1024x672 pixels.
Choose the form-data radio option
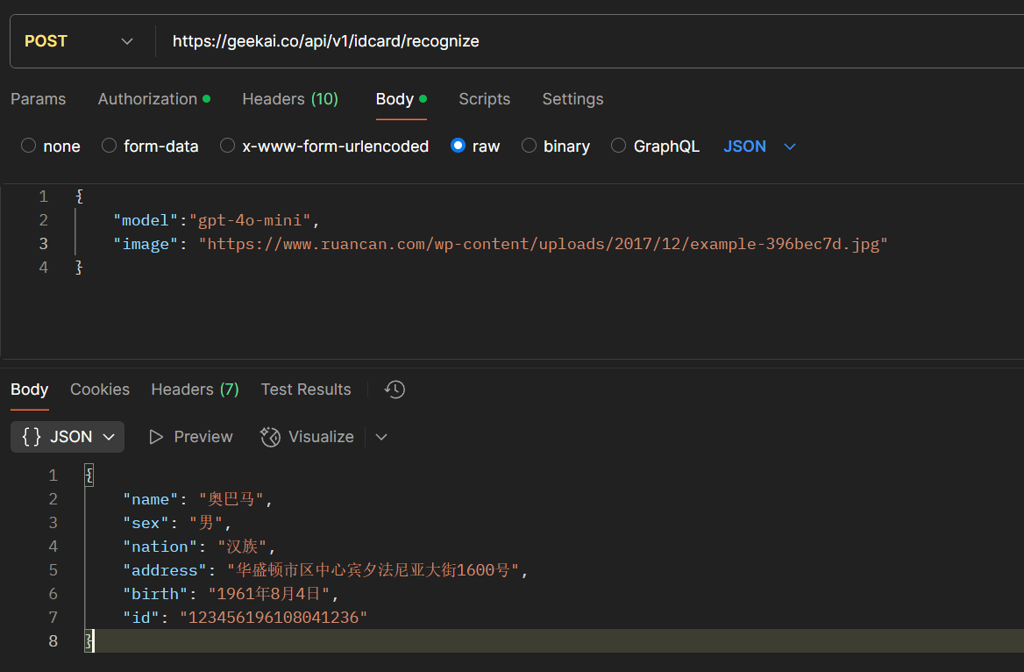point(109,145)
